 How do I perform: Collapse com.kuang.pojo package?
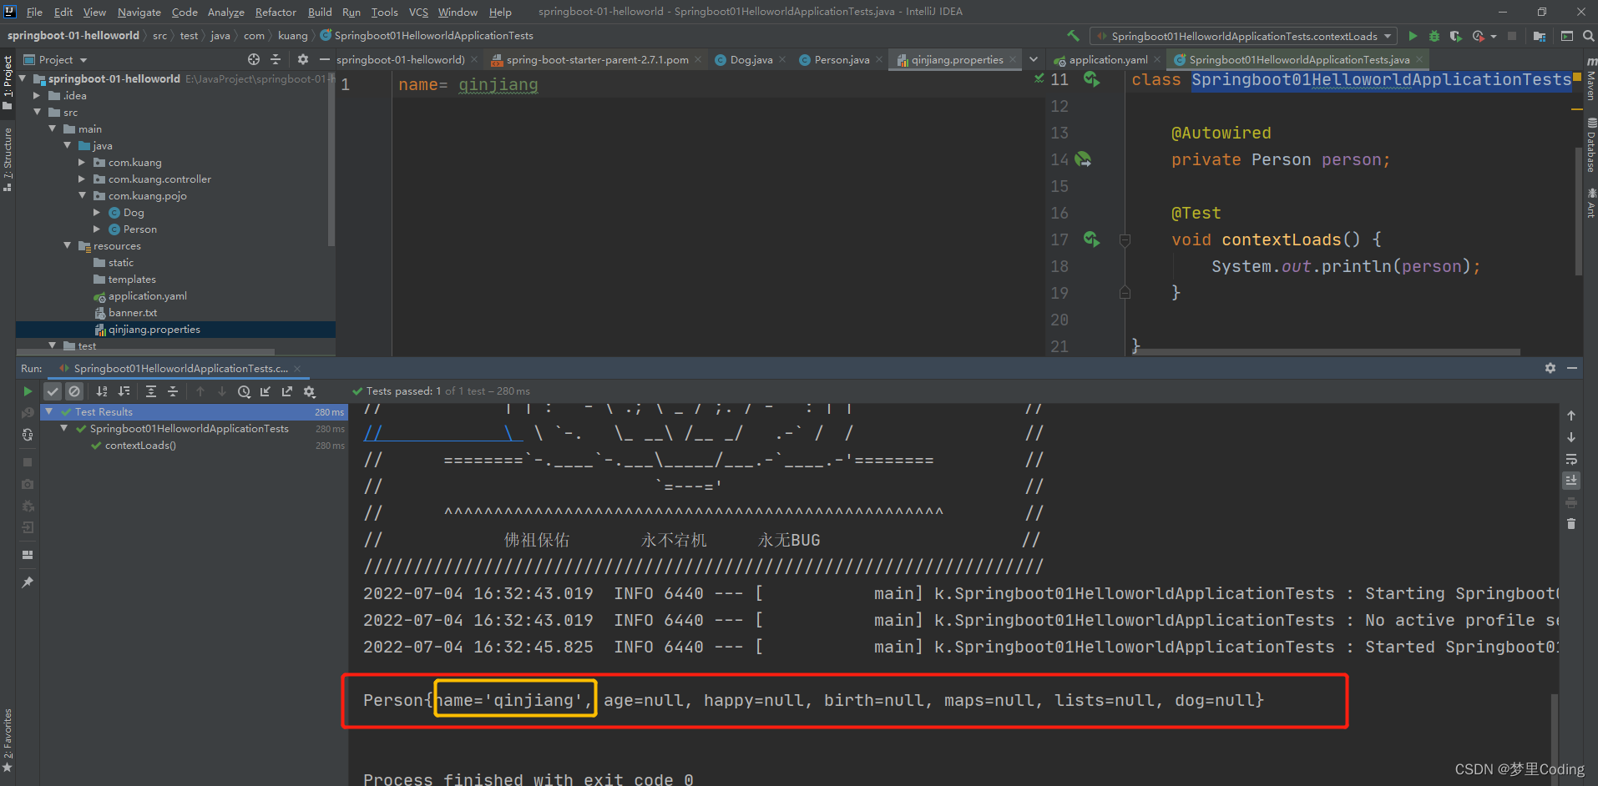82,195
